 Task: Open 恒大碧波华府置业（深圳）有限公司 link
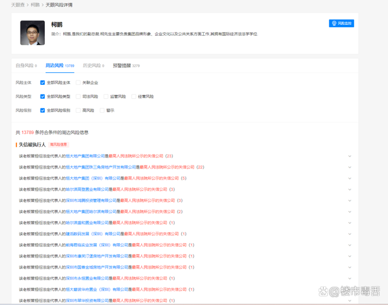tap(97, 289)
